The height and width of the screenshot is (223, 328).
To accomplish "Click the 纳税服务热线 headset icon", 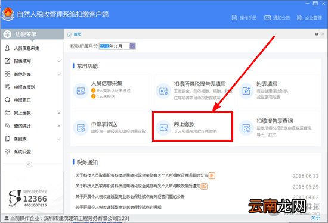I will pyautogui.click(x=15, y=199).
